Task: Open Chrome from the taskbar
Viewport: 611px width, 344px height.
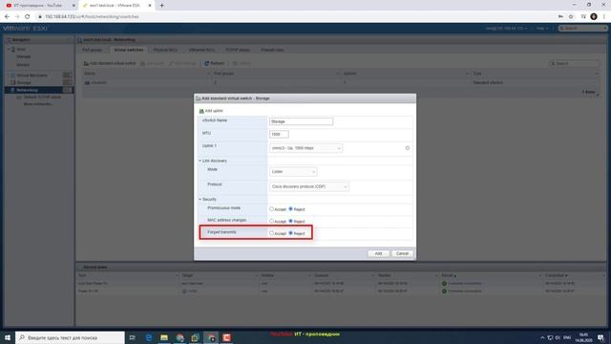Action: [179, 337]
